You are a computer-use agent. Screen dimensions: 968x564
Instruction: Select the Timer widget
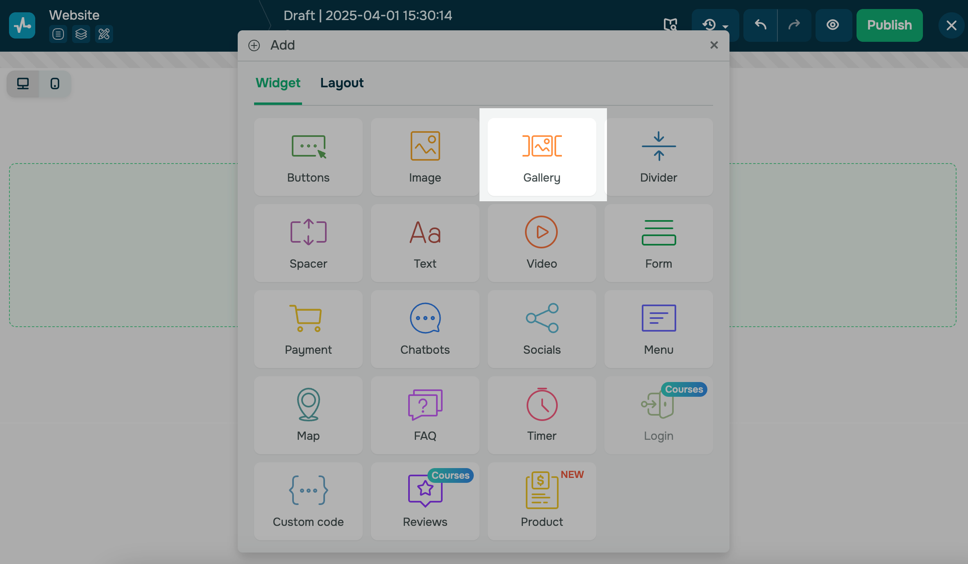click(x=542, y=415)
